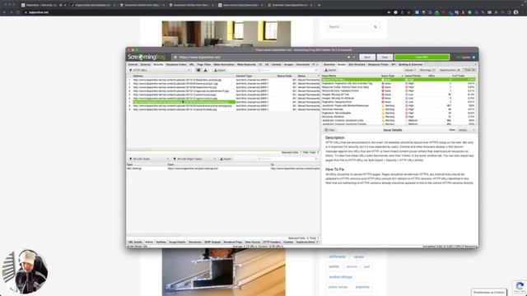Viewport: 527px width, 296px height.
Task: Select the XML Sitemap inlink row
Action: (223, 169)
